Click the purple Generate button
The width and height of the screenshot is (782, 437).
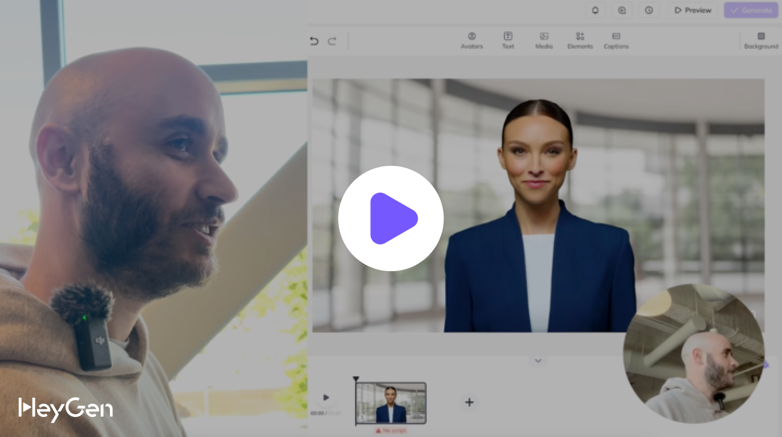point(751,10)
